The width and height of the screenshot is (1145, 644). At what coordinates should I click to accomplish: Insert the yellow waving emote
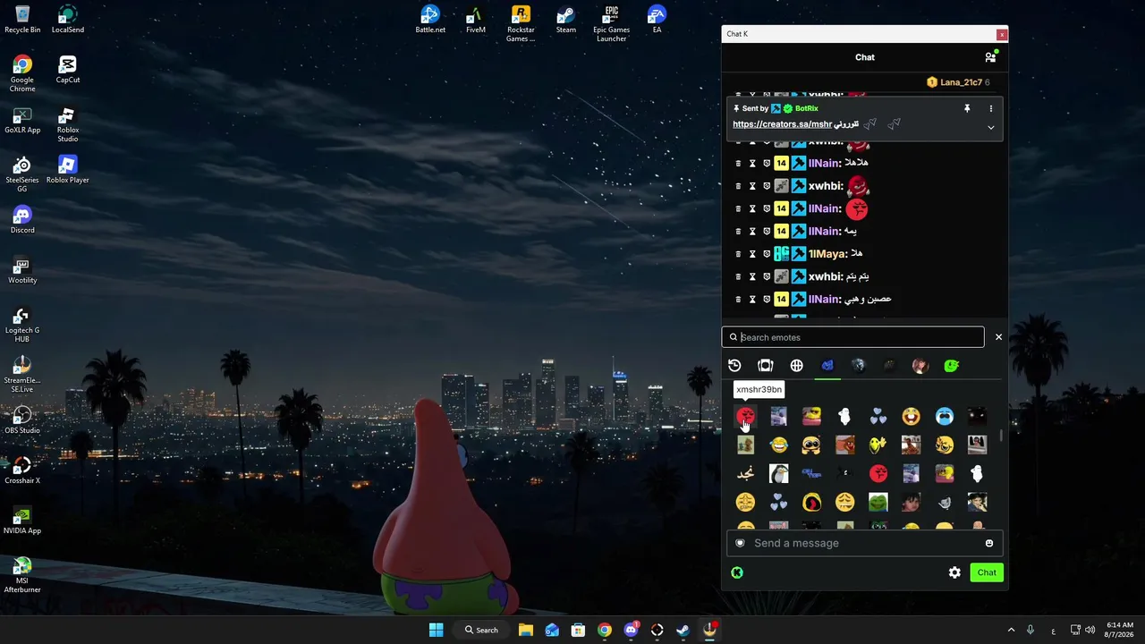[878, 445]
